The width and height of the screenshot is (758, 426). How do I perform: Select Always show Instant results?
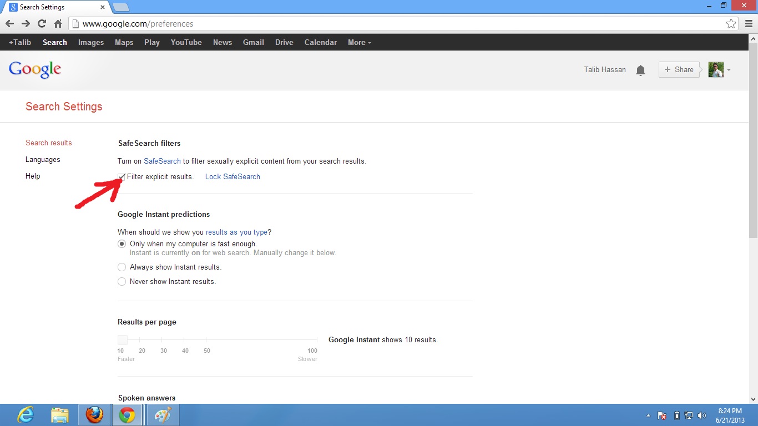click(x=122, y=267)
